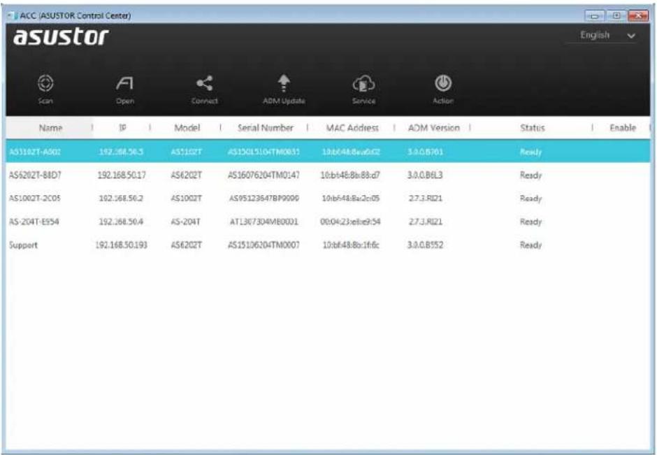The height and width of the screenshot is (455, 657).
Task: Click the Status column header
Action: click(x=532, y=128)
